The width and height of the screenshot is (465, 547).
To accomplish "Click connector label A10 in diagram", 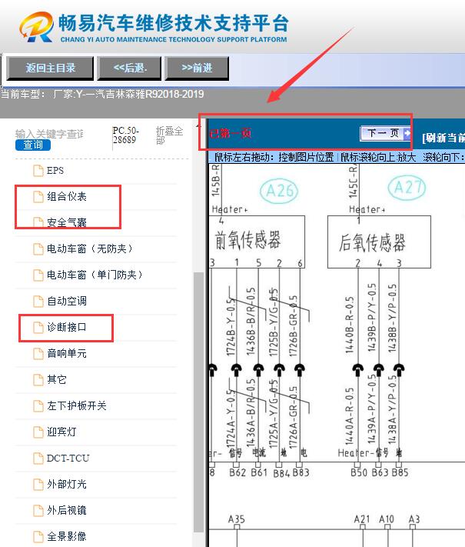I will (x=387, y=519).
